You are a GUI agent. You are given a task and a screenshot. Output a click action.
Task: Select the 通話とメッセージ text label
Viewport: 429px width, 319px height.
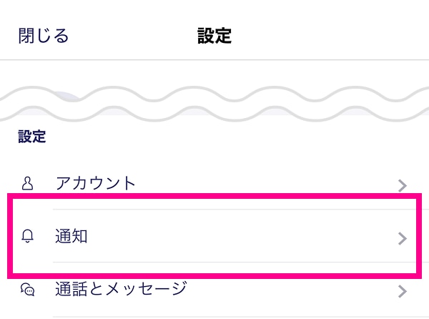(x=122, y=289)
